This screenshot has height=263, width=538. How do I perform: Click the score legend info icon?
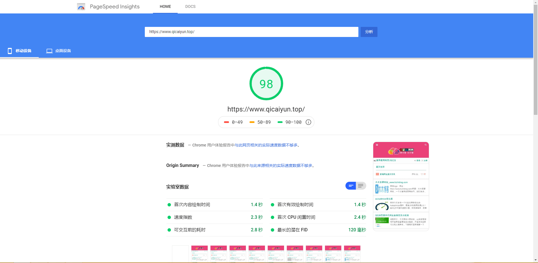tap(308, 122)
